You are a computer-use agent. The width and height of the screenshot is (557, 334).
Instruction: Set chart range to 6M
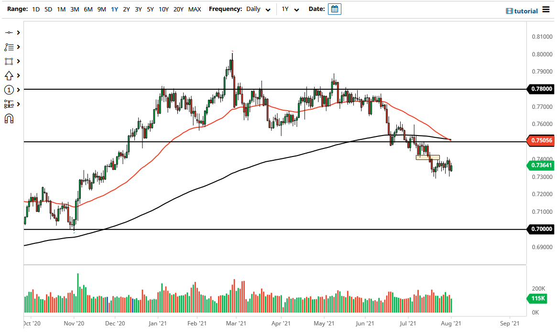coord(87,9)
